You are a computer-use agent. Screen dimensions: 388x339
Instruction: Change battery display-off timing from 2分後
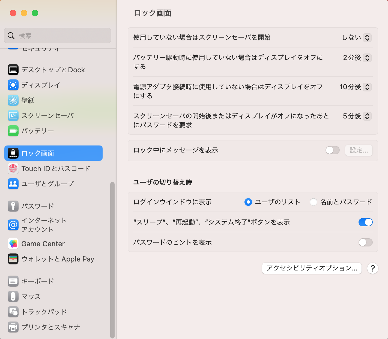pyautogui.click(x=368, y=58)
